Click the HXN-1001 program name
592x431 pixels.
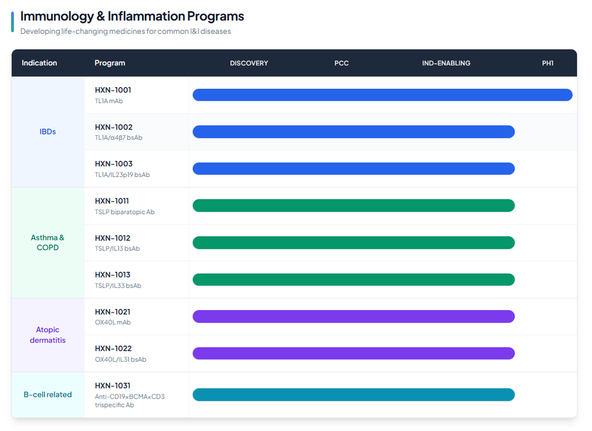113,91
